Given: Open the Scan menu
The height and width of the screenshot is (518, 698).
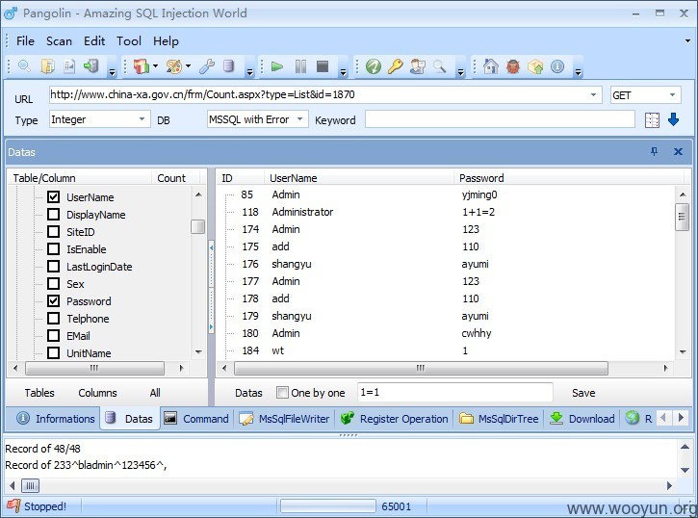Looking at the screenshot, I should [59, 41].
